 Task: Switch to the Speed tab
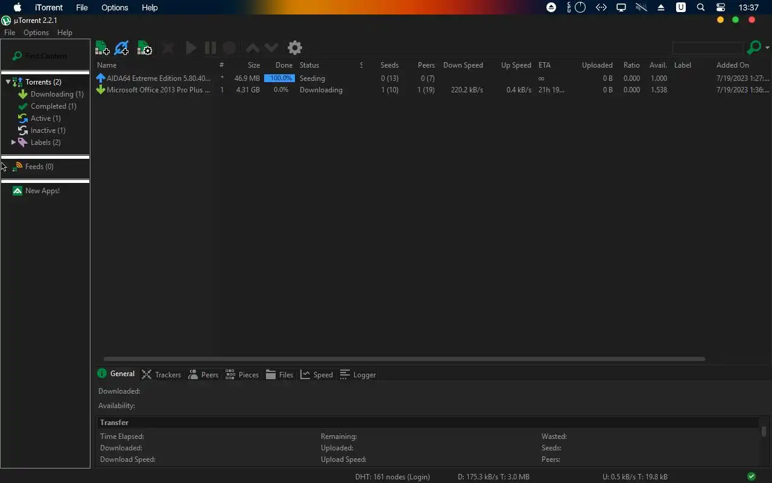(x=317, y=375)
